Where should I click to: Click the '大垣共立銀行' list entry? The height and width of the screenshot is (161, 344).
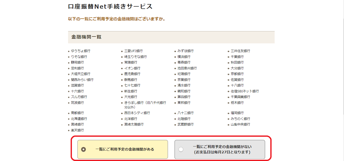(x=81, y=74)
